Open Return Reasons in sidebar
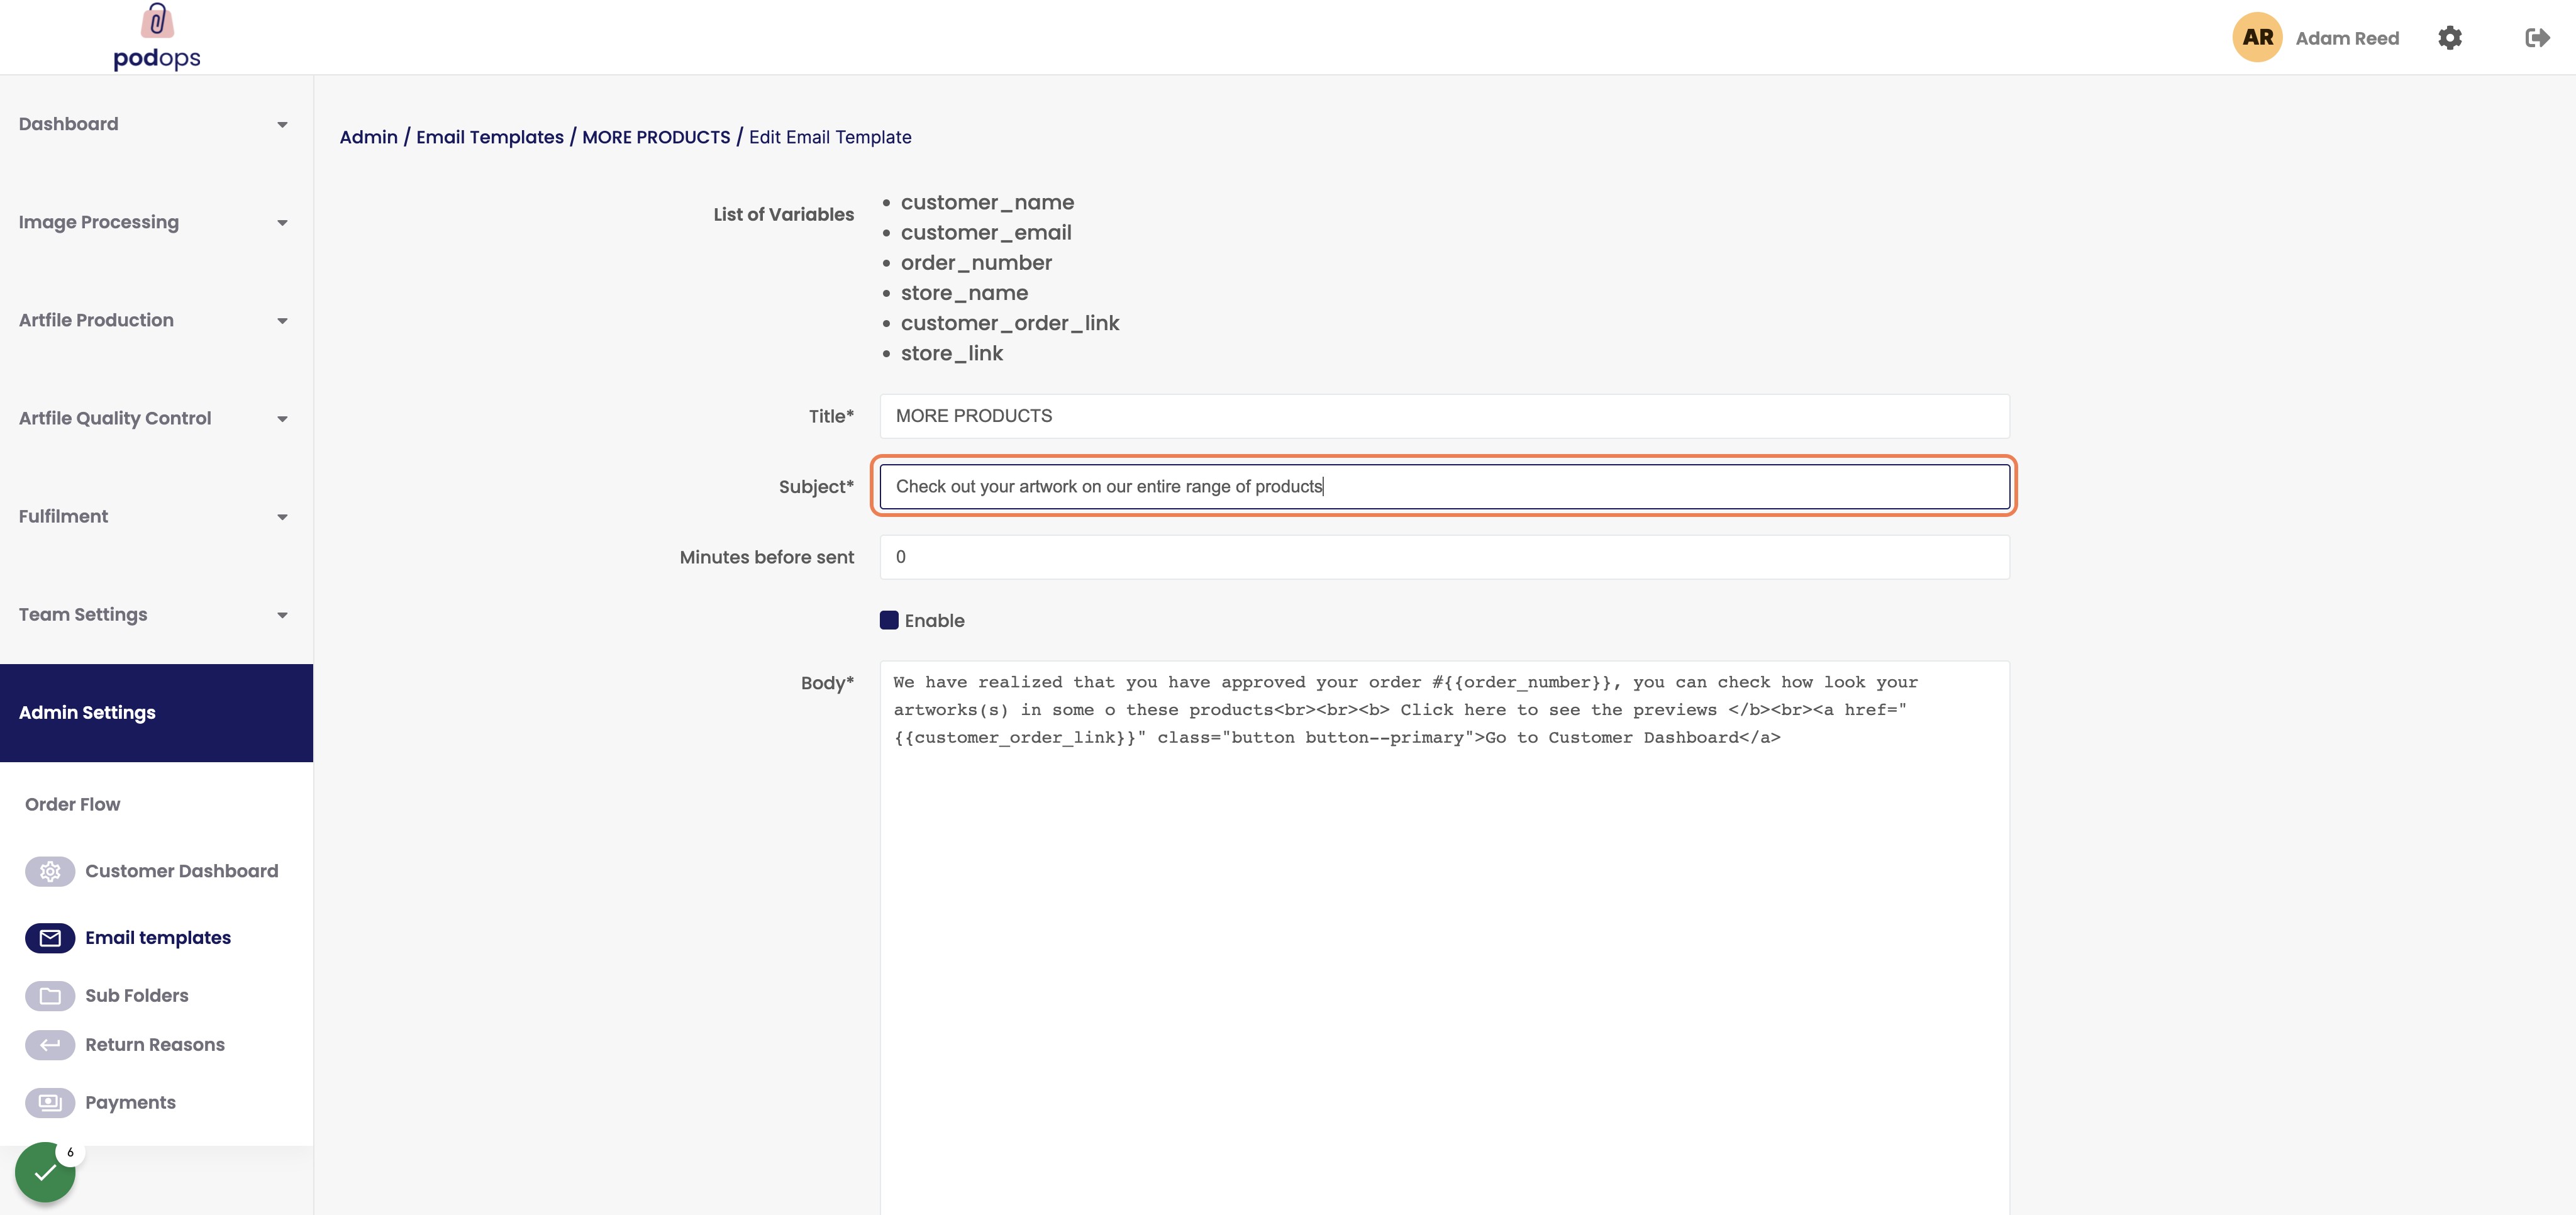This screenshot has width=2576, height=1215. (155, 1045)
